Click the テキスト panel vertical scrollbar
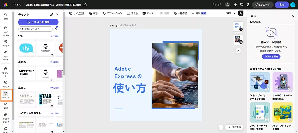Viewport: 298px width, 133px height. tap(64, 44)
